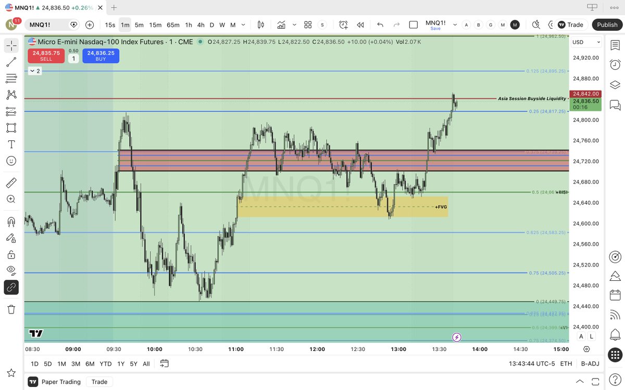Open the forecasting and measurement tools

11,111
